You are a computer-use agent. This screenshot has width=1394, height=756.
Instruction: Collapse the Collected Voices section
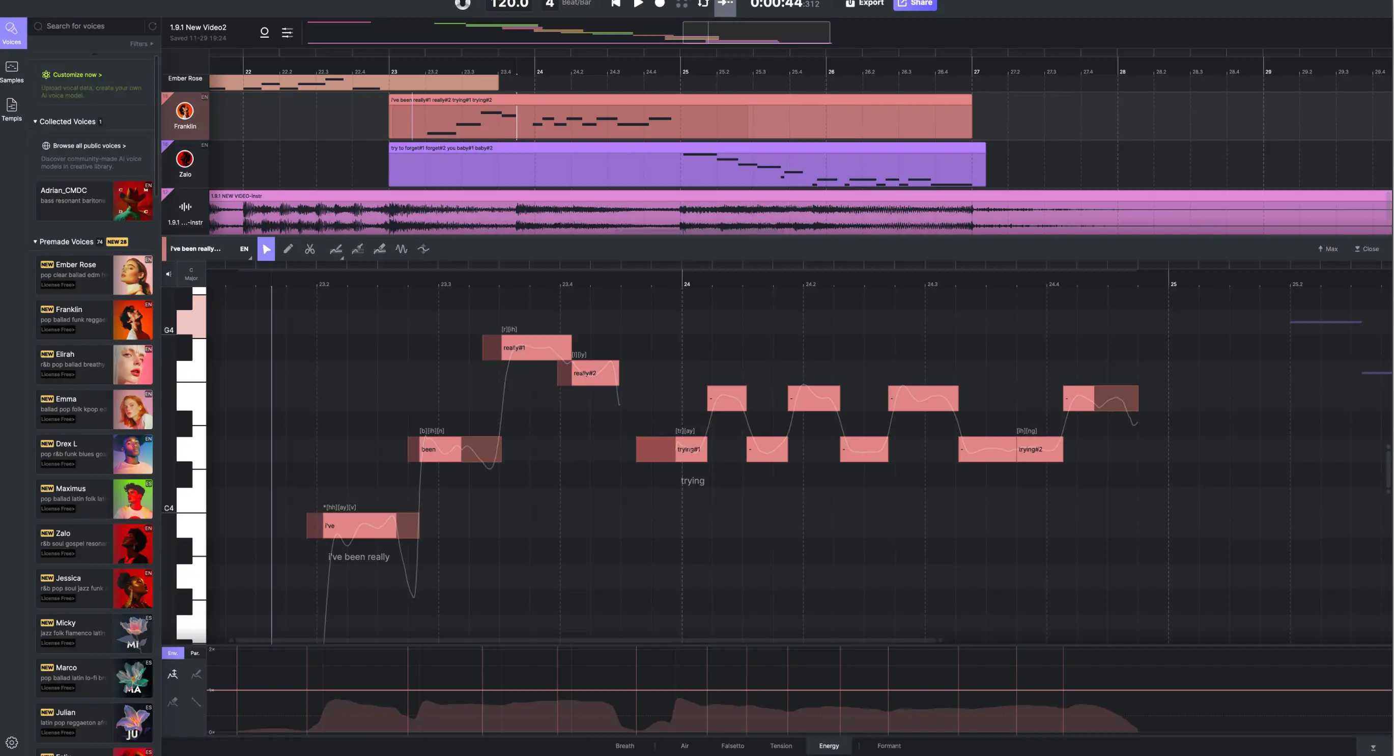36,121
